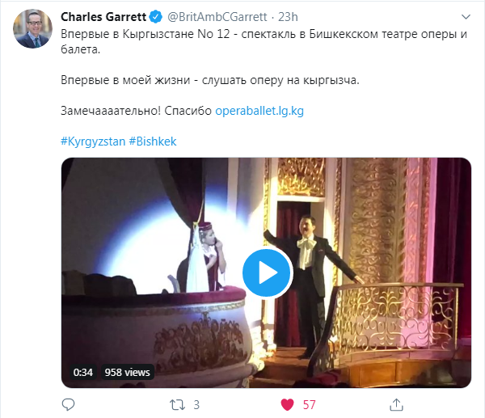Retweet this post using the retweet icon

177,405
